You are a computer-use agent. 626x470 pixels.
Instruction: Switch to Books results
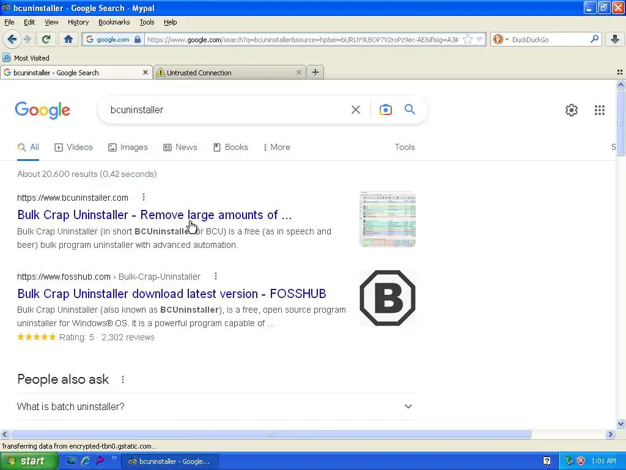pyautogui.click(x=230, y=147)
